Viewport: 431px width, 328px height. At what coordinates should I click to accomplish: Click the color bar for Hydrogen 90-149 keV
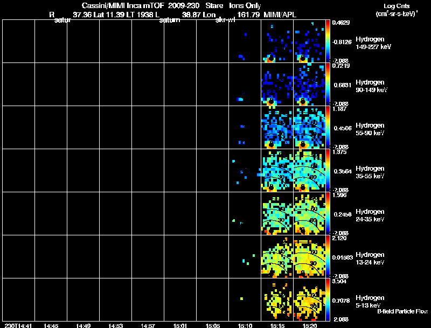pos(328,85)
